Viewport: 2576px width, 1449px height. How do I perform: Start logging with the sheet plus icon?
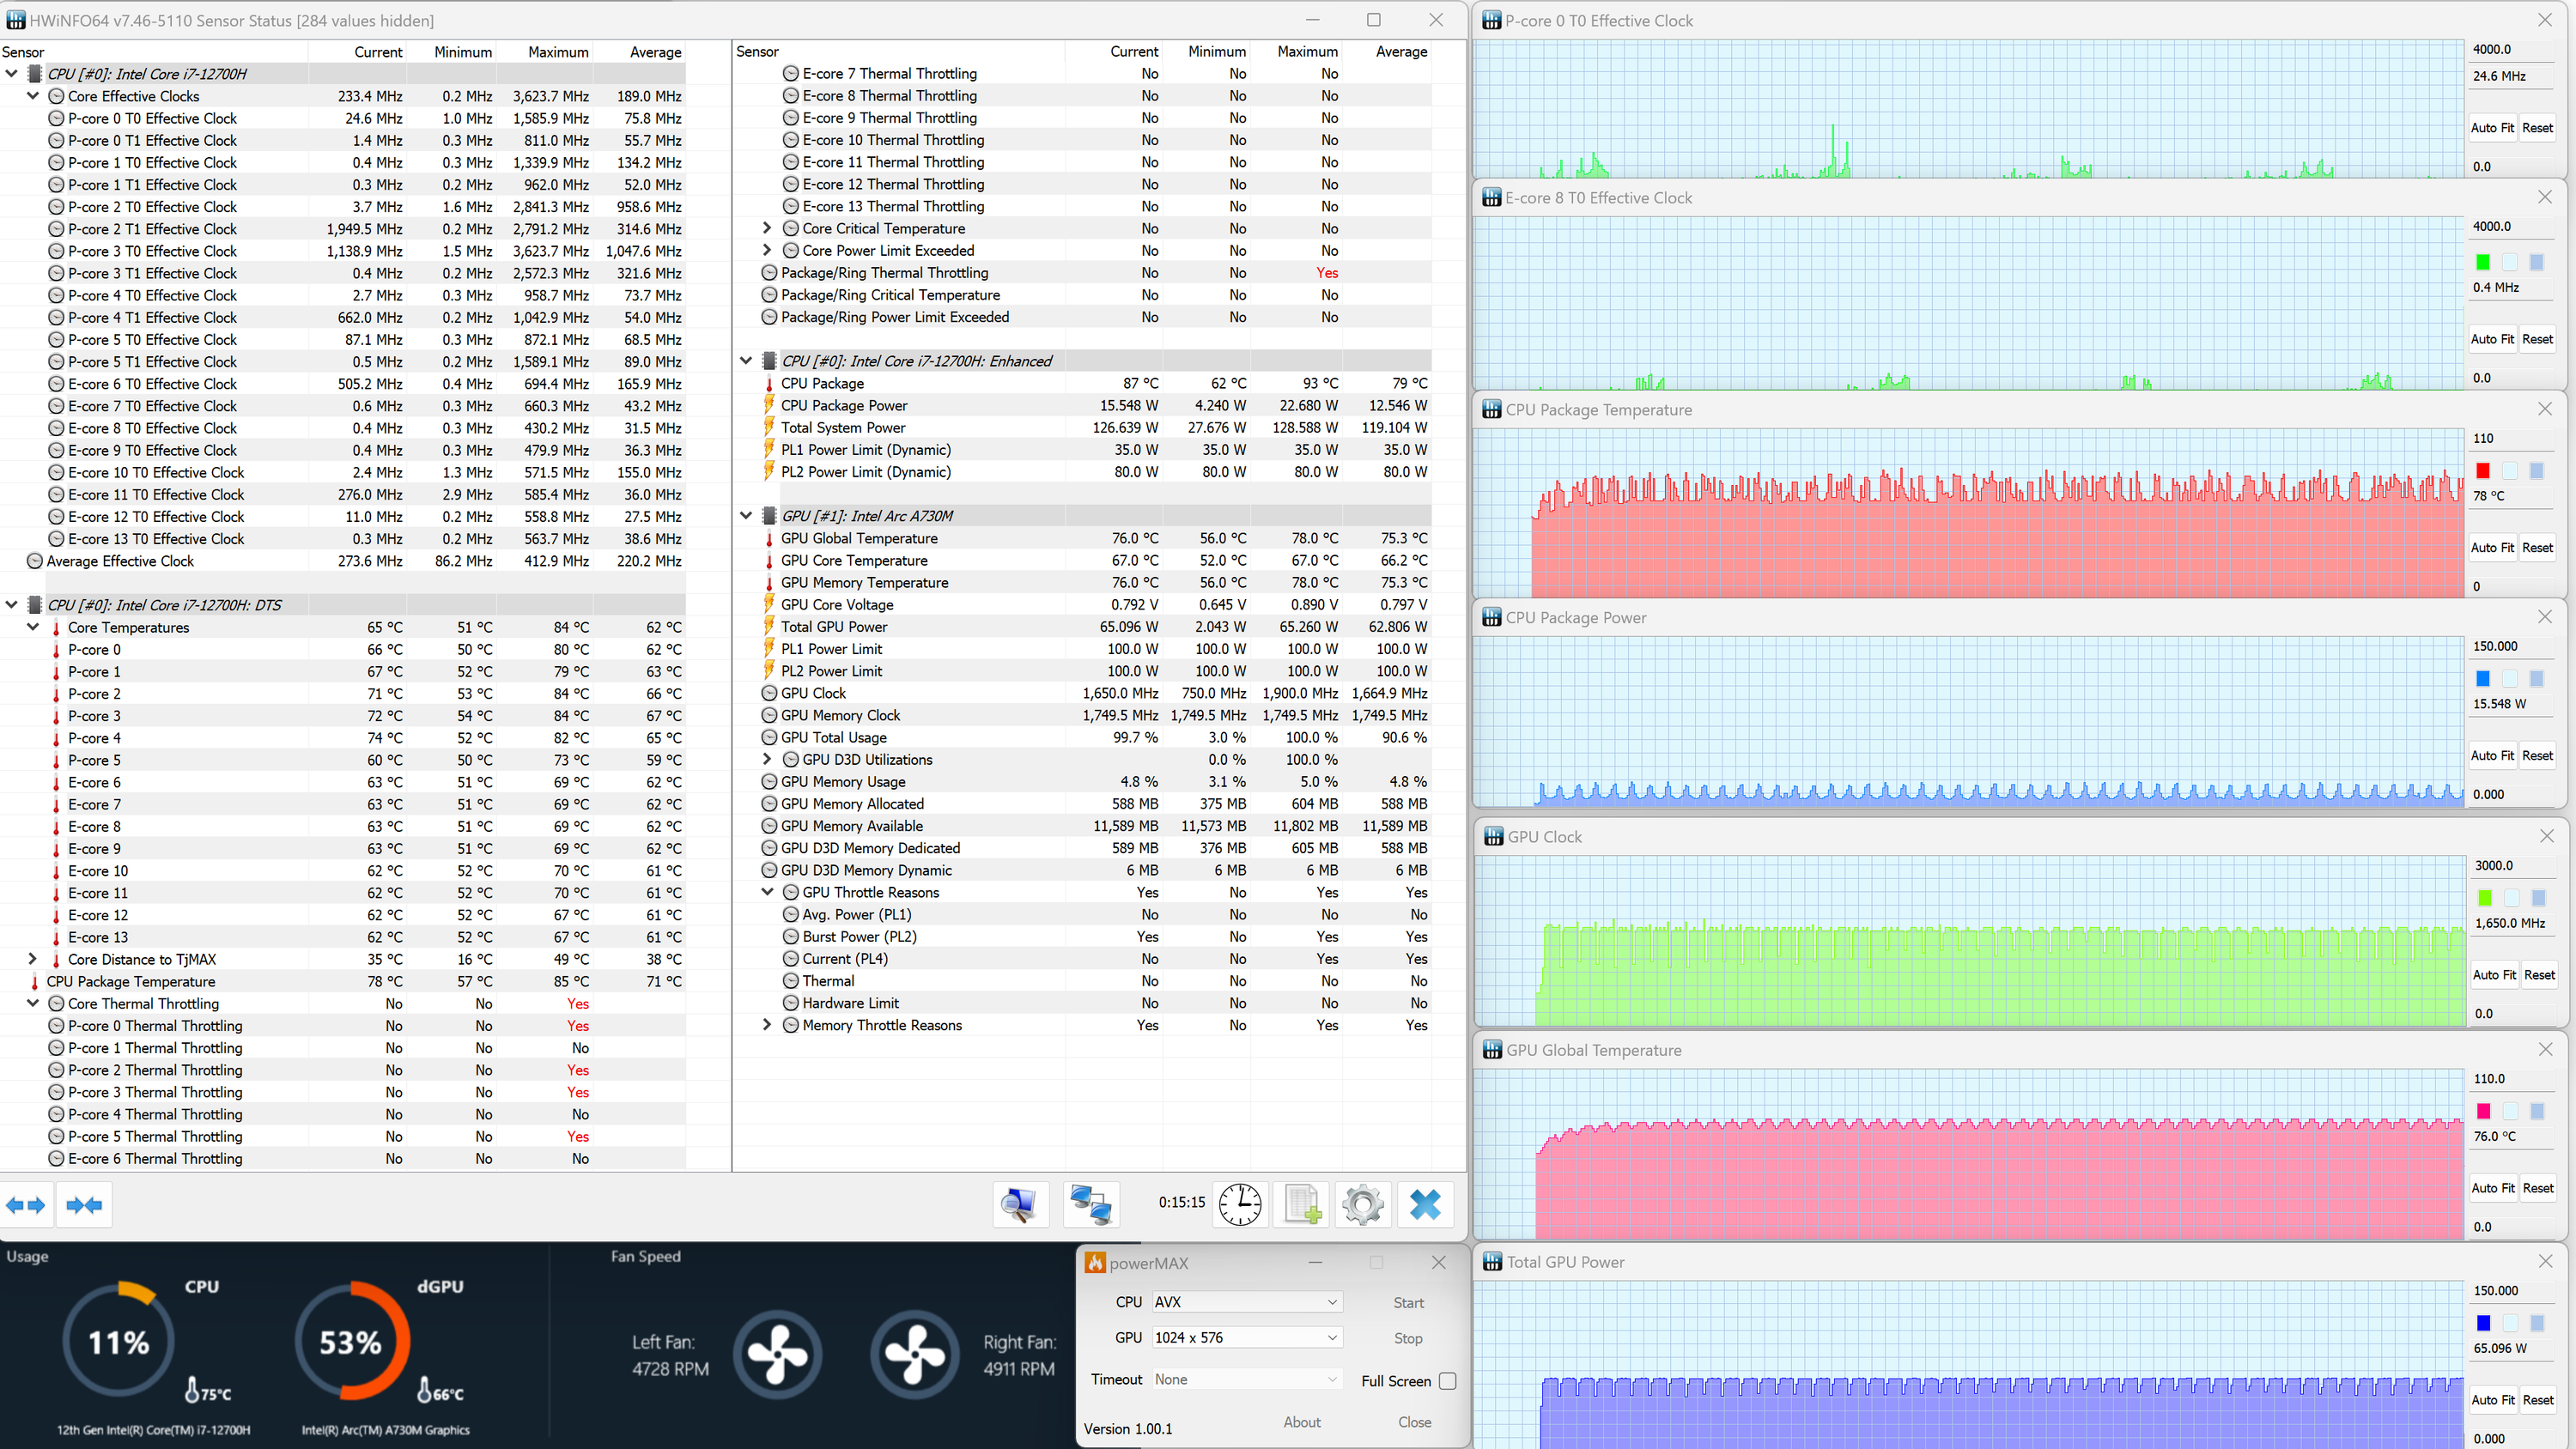click(x=1302, y=1204)
